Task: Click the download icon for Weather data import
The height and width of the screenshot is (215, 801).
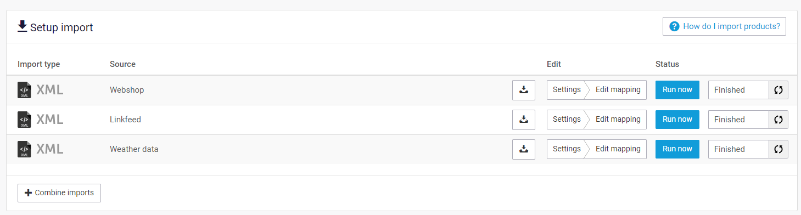Action: (524, 149)
